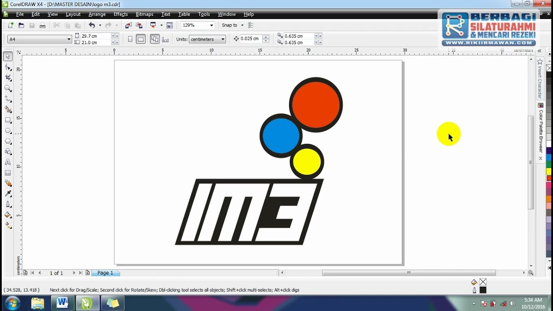Select the Rectangle tool
Screen dimensions: 553x311
click(x=8, y=120)
